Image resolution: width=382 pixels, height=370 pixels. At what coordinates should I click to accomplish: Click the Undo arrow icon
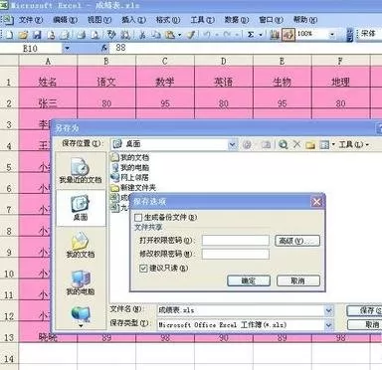(x=207, y=35)
